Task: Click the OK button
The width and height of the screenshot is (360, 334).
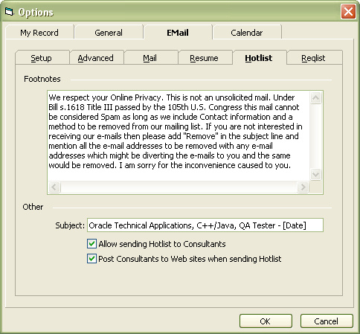Action: (266, 321)
